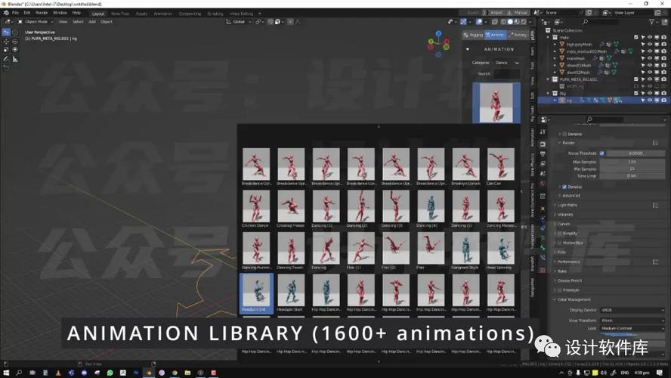Open the View Transform Filmic dropdown

[x=632, y=321]
